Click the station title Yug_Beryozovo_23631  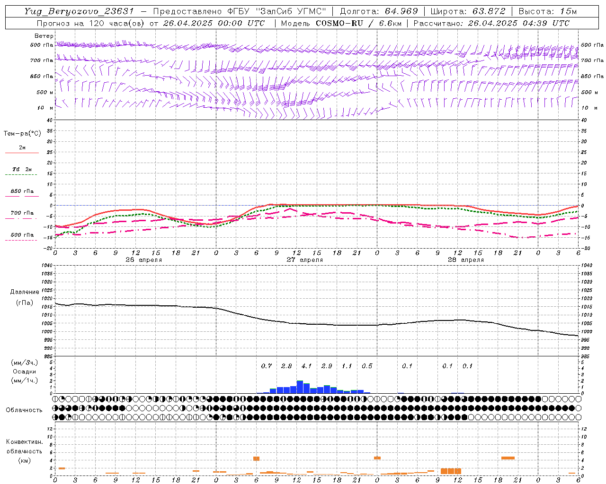tap(79, 11)
